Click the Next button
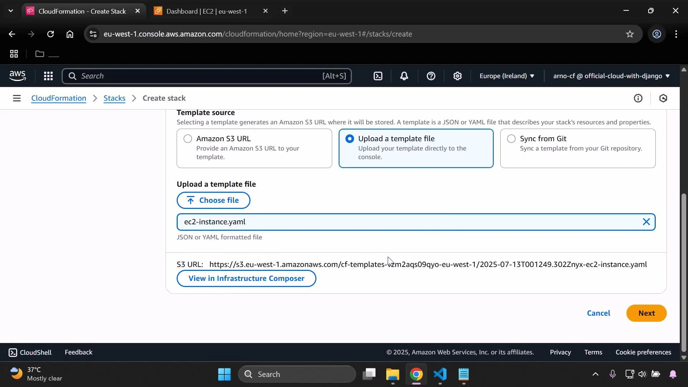The height and width of the screenshot is (387, 688). [646, 313]
